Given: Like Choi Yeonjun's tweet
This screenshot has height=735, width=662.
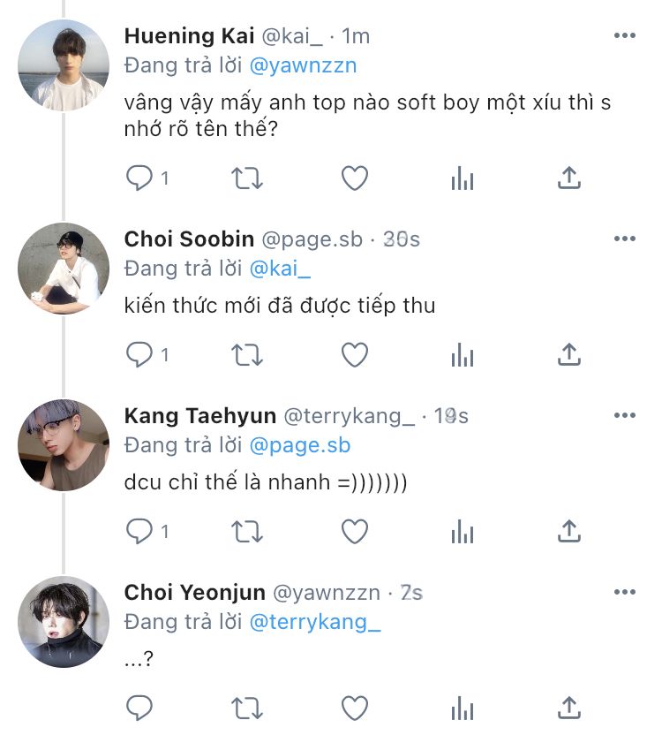Looking at the screenshot, I should (355, 708).
